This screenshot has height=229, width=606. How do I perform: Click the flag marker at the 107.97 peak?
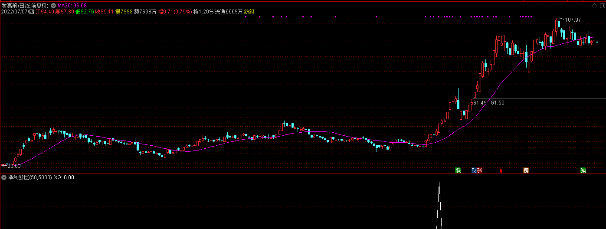coord(560,19)
